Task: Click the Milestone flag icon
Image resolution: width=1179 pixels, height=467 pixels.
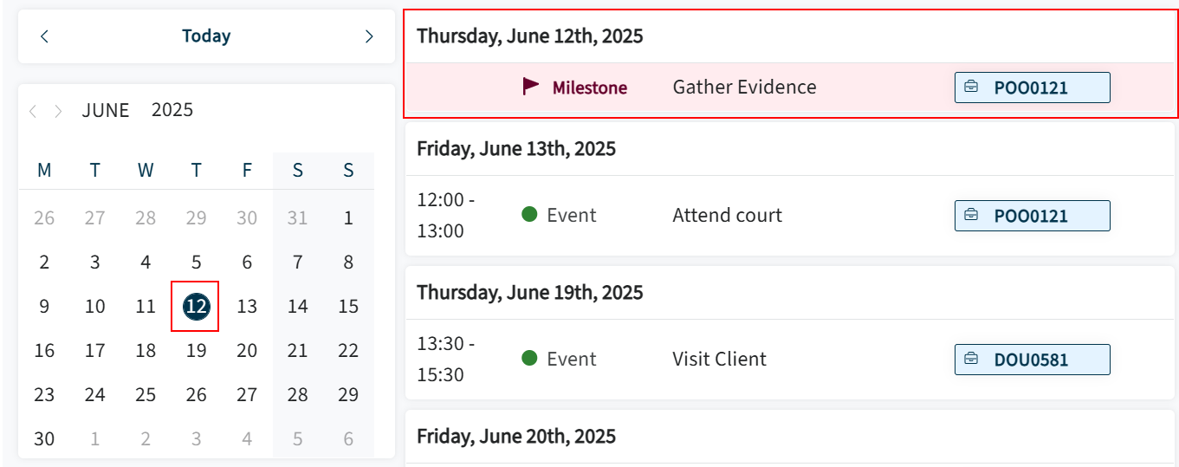Action: coord(531,87)
